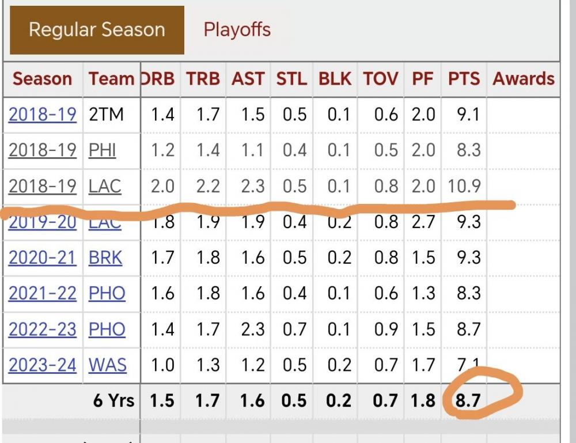576x443 pixels.
Task: Sort by the AST column header
Action: (x=248, y=79)
